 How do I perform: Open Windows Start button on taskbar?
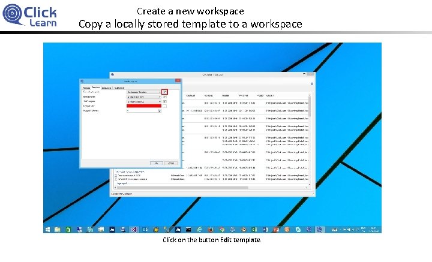tap(47, 230)
